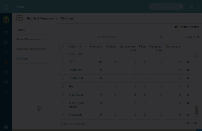Click the Find by Name search icon
The height and width of the screenshot is (131, 202).
pos(161,37)
